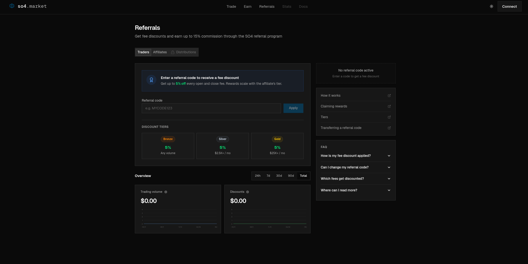The width and height of the screenshot is (528, 264).
Task: Open external link icon for Claiming rewards
Action: pos(389,106)
